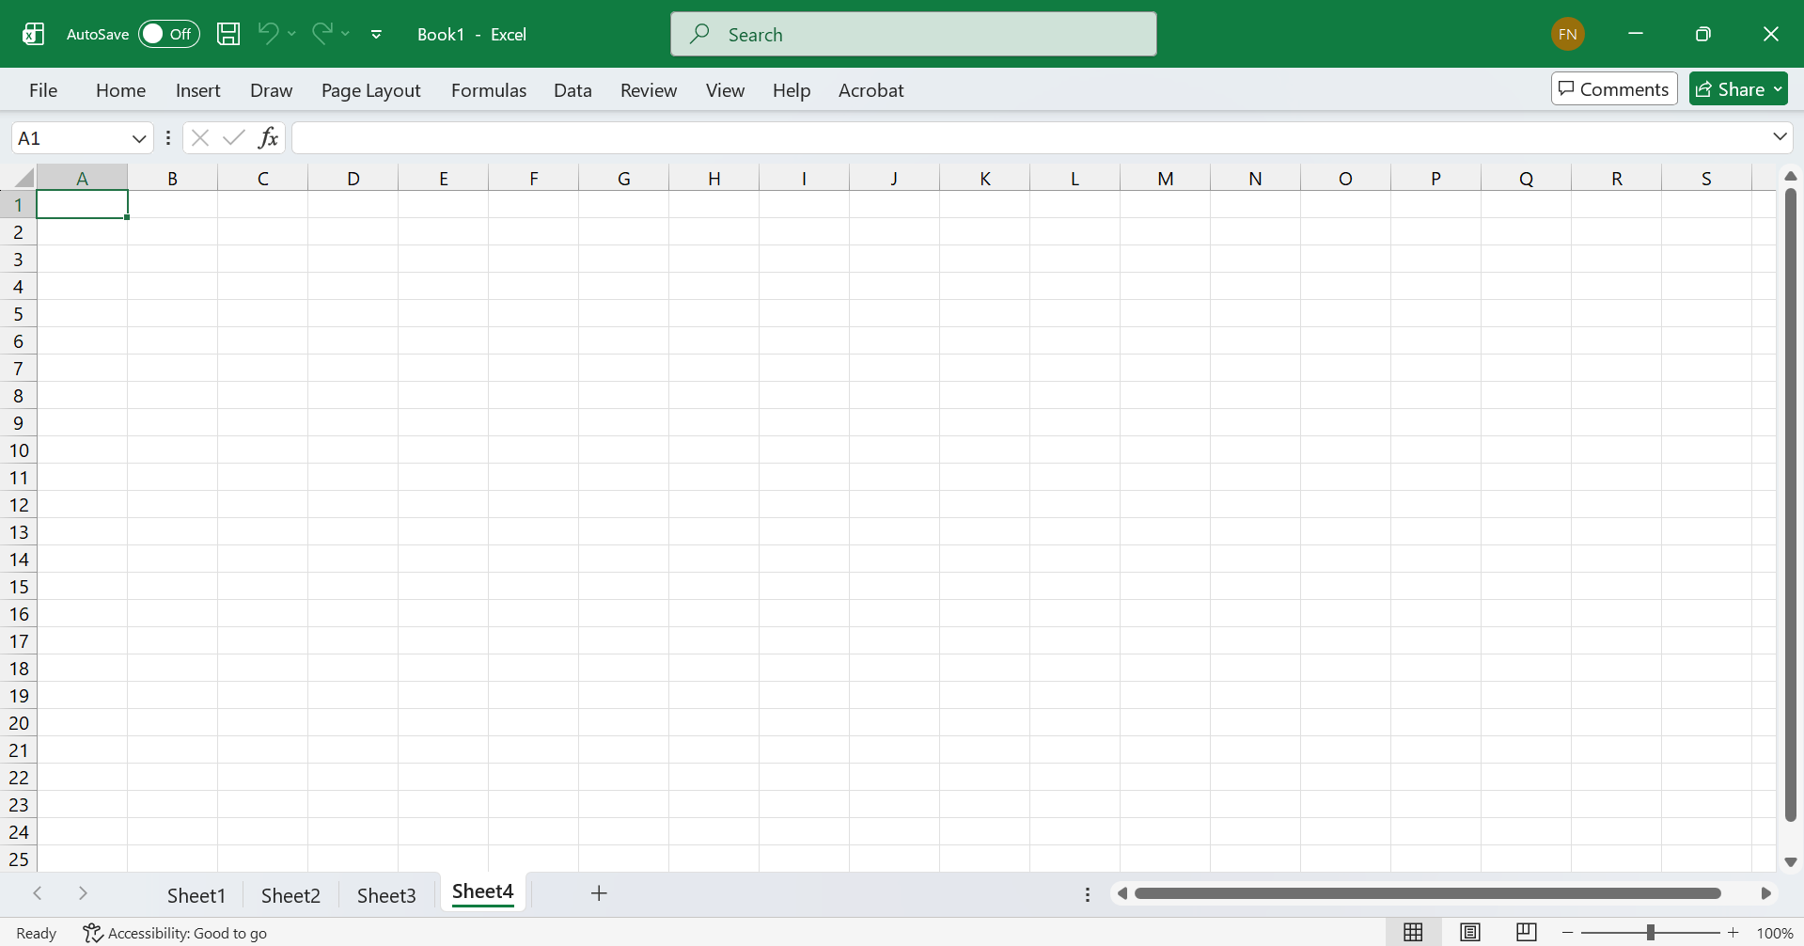
Task: Switch to Page Break Preview icon
Action: [x=1527, y=932]
